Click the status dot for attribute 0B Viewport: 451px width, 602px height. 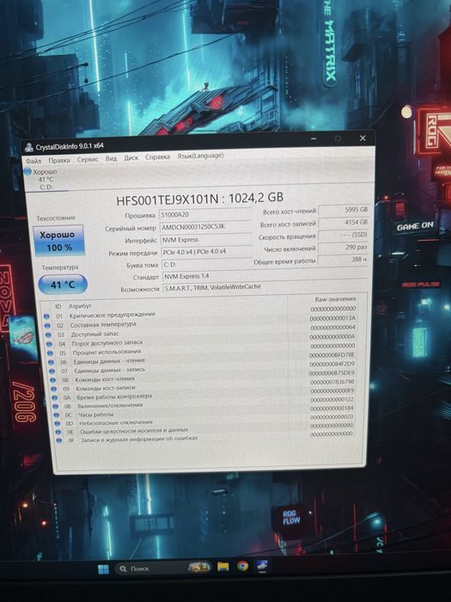[56, 406]
